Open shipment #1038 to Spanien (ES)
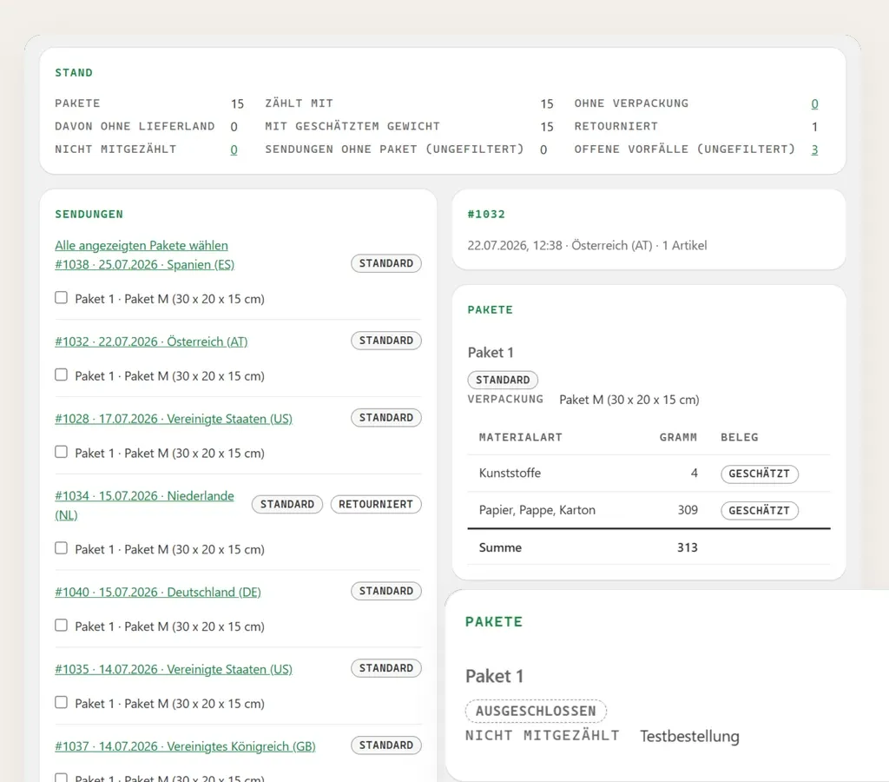This screenshot has height=782, width=889. click(145, 264)
